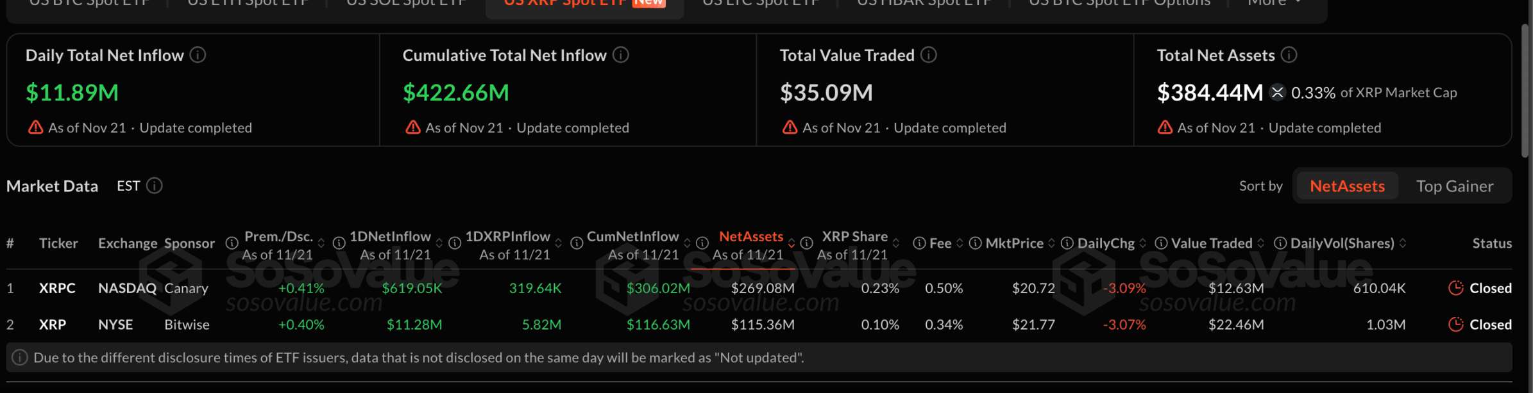Click info icon before the Fee column
The image size is (1533, 393).
pyautogui.click(x=919, y=243)
